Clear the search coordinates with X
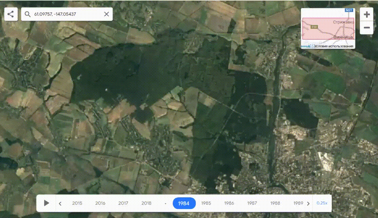 click(106, 14)
